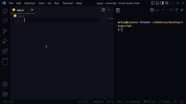Viewport: 186px width, 104px height.
Task: Click Ln 1, Col 1 in status bar
Action: [84, 101]
